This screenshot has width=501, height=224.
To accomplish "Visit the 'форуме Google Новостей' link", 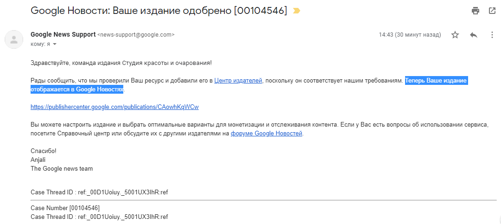I will (266, 134).
